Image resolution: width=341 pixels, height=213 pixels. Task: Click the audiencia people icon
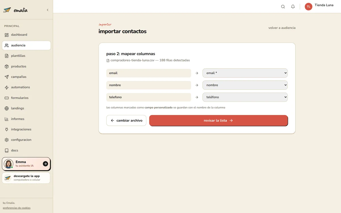(x=7, y=45)
